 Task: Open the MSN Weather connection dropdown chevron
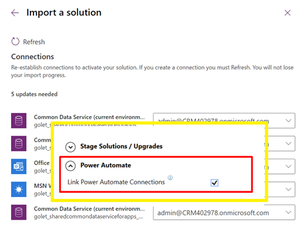(x=289, y=189)
